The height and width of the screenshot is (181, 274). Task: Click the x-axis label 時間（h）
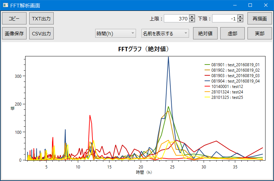coord(144,173)
